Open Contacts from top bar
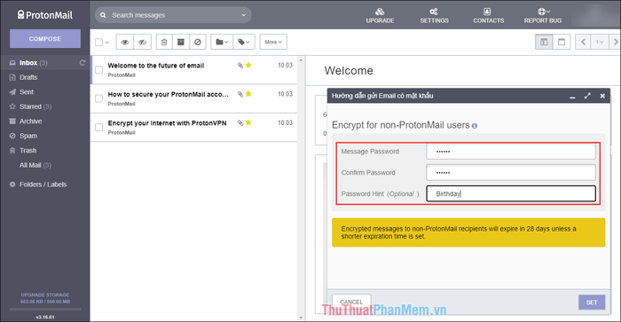Image resolution: width=621 pixels, height=322 pixels. tap(488, 16)
